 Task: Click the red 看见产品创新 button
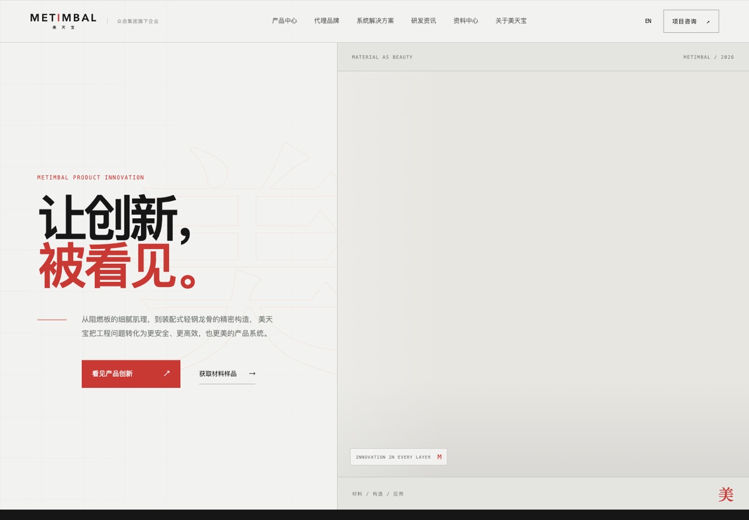coord(131,374)
